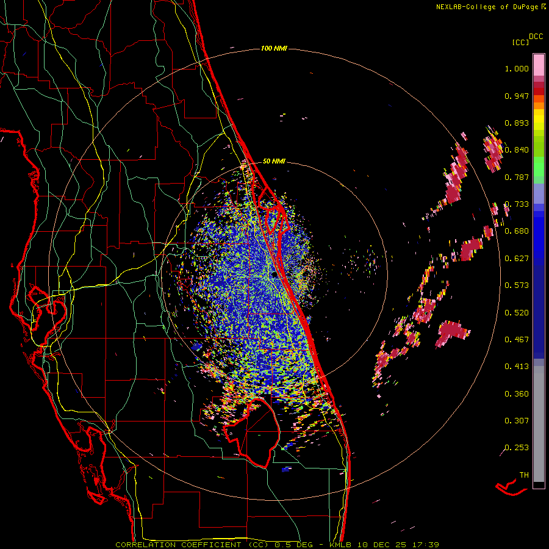Select the 0.840 legend value
Viewport: 549px width, 549px height.
click(517, 150)
